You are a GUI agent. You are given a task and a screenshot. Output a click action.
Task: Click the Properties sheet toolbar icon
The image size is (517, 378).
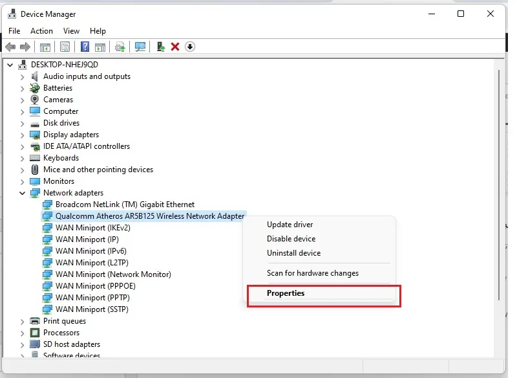(65, 47)
